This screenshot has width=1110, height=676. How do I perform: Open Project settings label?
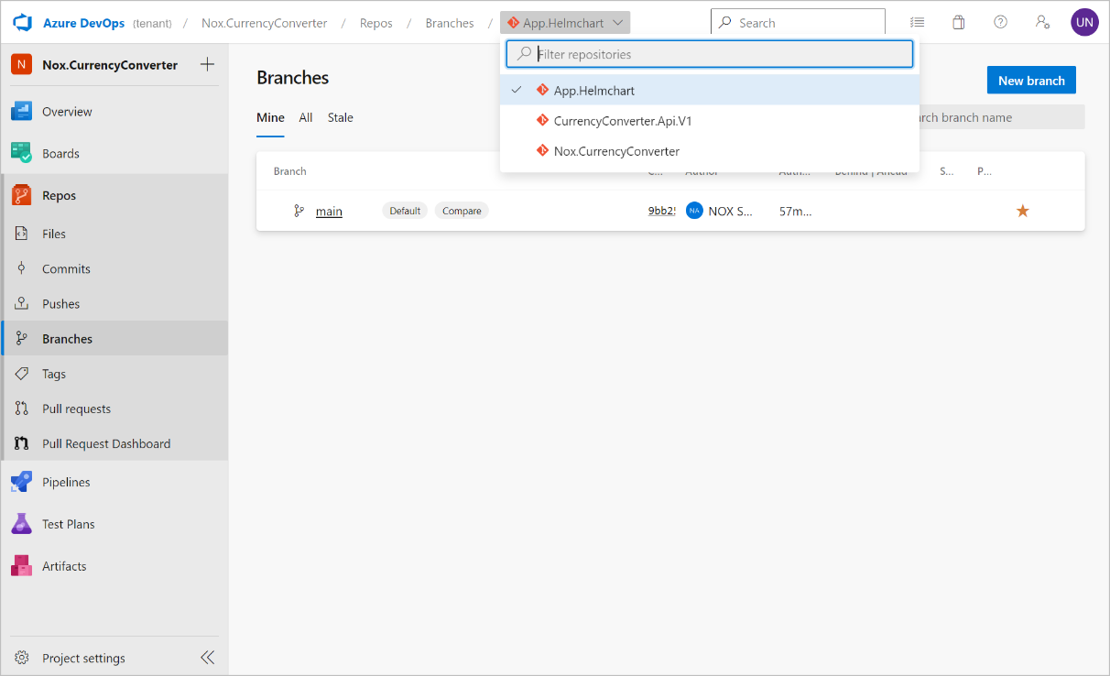coord(83,658)
